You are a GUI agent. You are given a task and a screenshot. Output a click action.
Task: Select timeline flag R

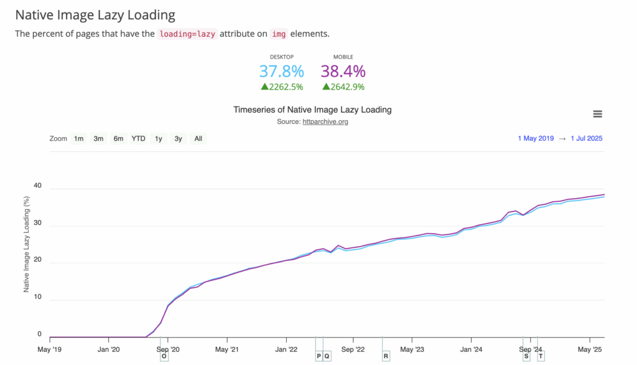pyautogui.click(x=386, y=356)
